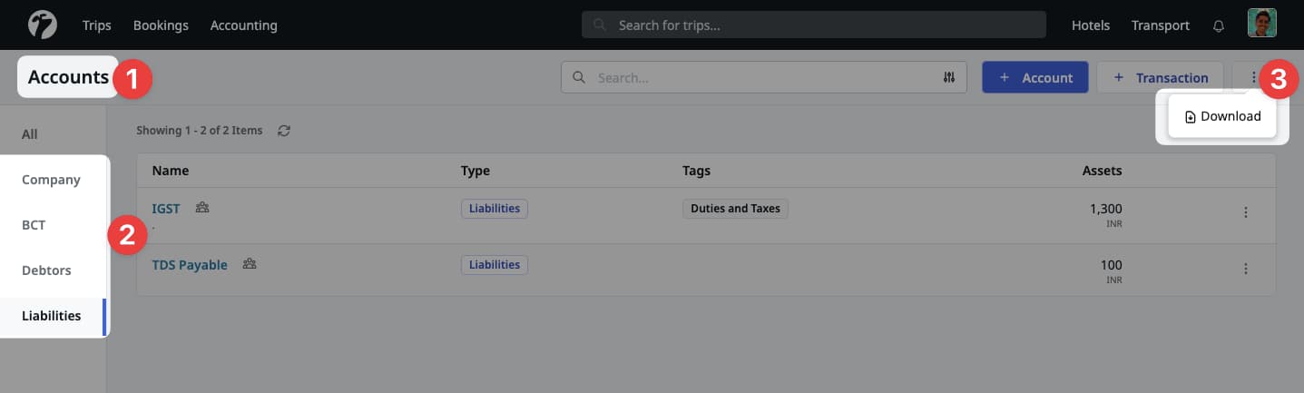Open the TDS Payable row actions menu

click(1245, 269)
